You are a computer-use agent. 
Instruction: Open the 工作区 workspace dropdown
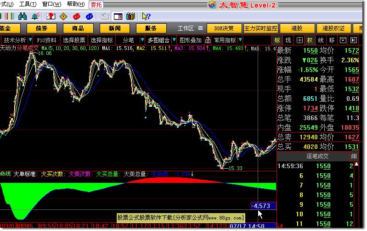[200, 28]
